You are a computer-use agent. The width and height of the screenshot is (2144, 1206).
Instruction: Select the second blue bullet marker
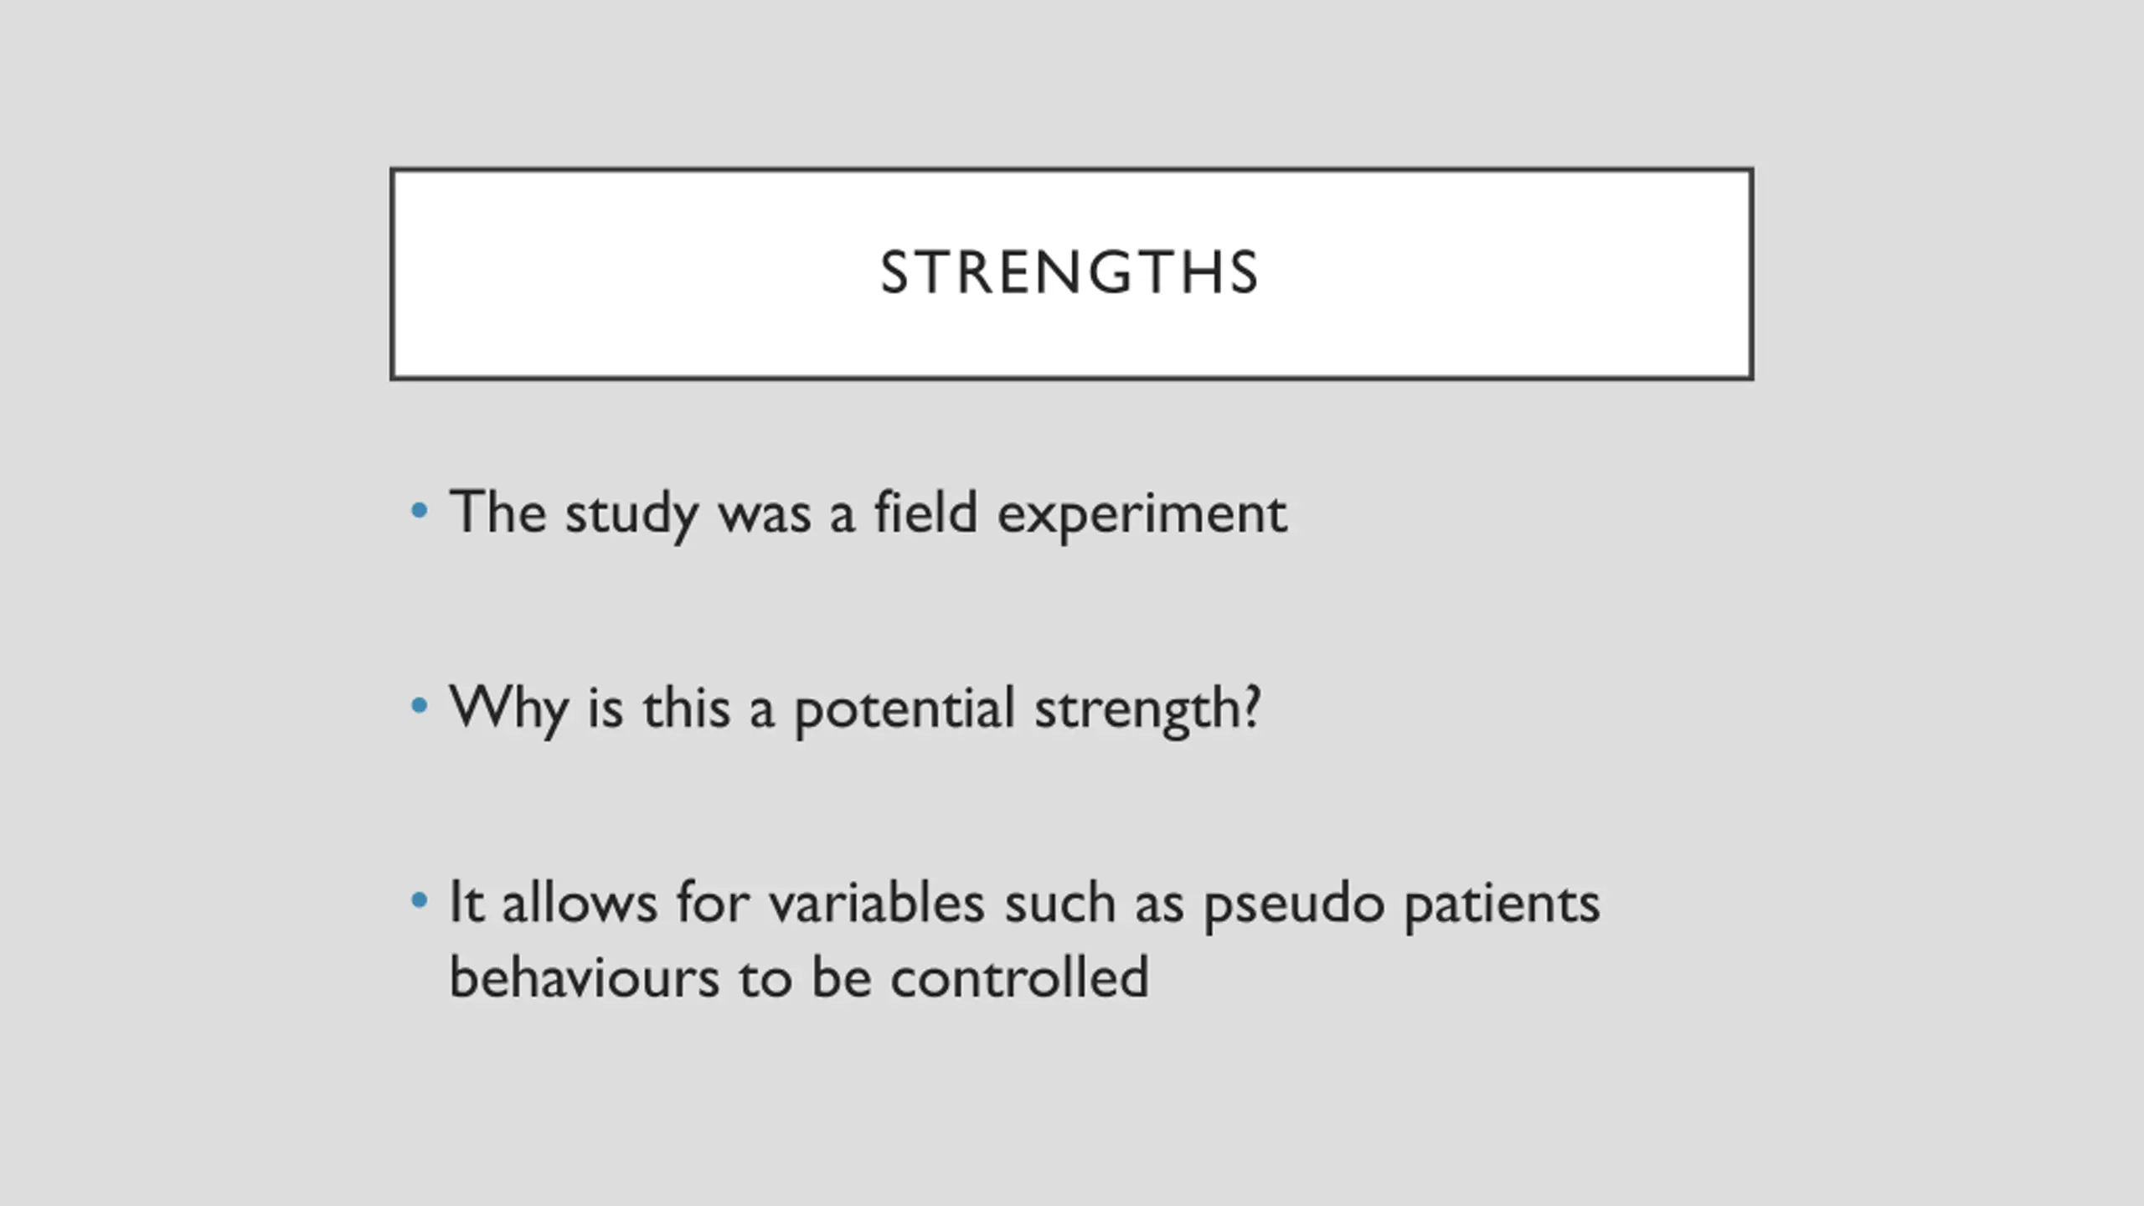420,706
